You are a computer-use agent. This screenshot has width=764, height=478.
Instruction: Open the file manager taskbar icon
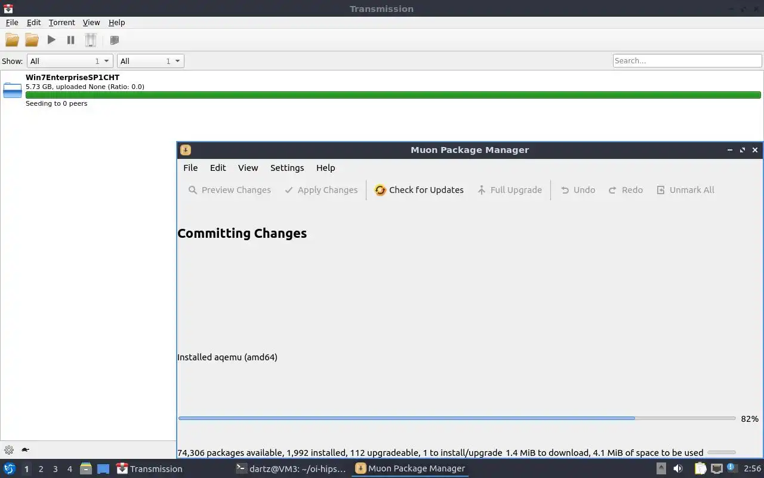pyautogui.click(x=86, y=469)
